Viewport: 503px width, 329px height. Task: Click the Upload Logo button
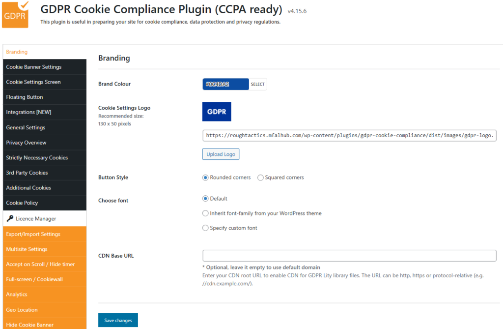tap(221, 154)
